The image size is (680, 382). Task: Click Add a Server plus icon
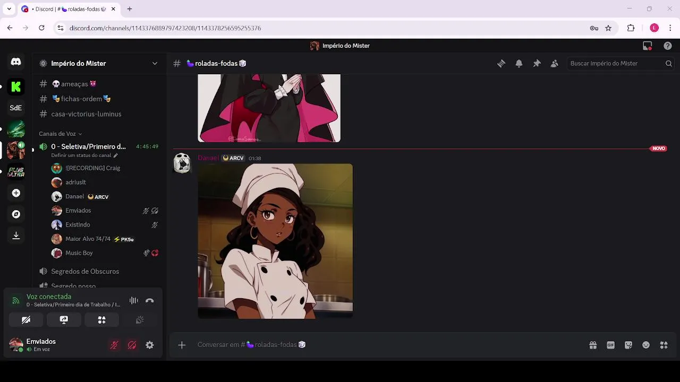(x=16, y=193)
